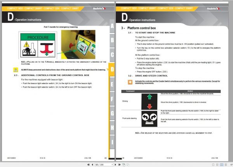The image size is (233, 167).
Task: Click the front-axle steering command image
Action: tap(150, 119)
